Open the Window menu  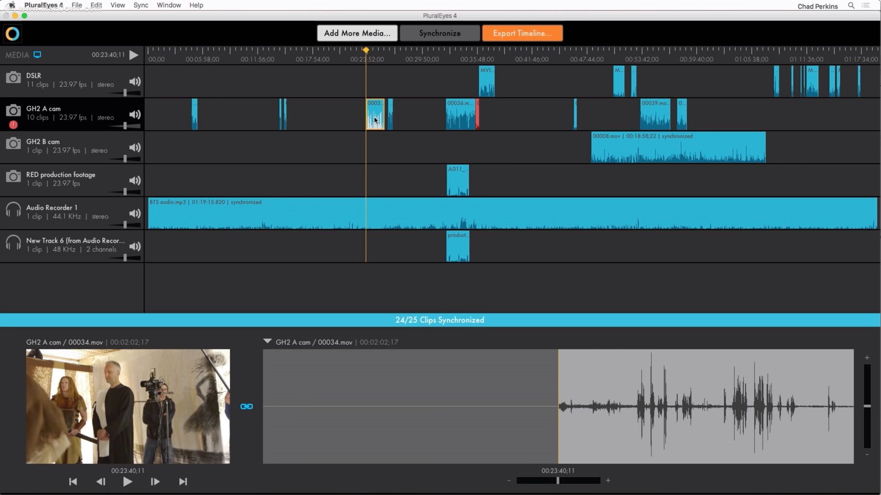(x=168, y=5)
